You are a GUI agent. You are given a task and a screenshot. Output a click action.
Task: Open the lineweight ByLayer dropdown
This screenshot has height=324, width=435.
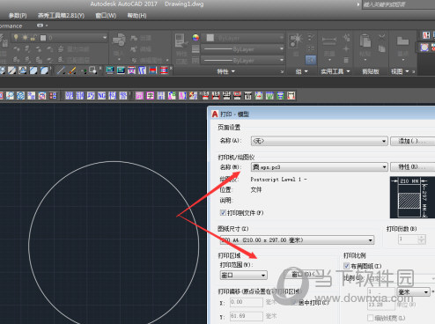243,49
